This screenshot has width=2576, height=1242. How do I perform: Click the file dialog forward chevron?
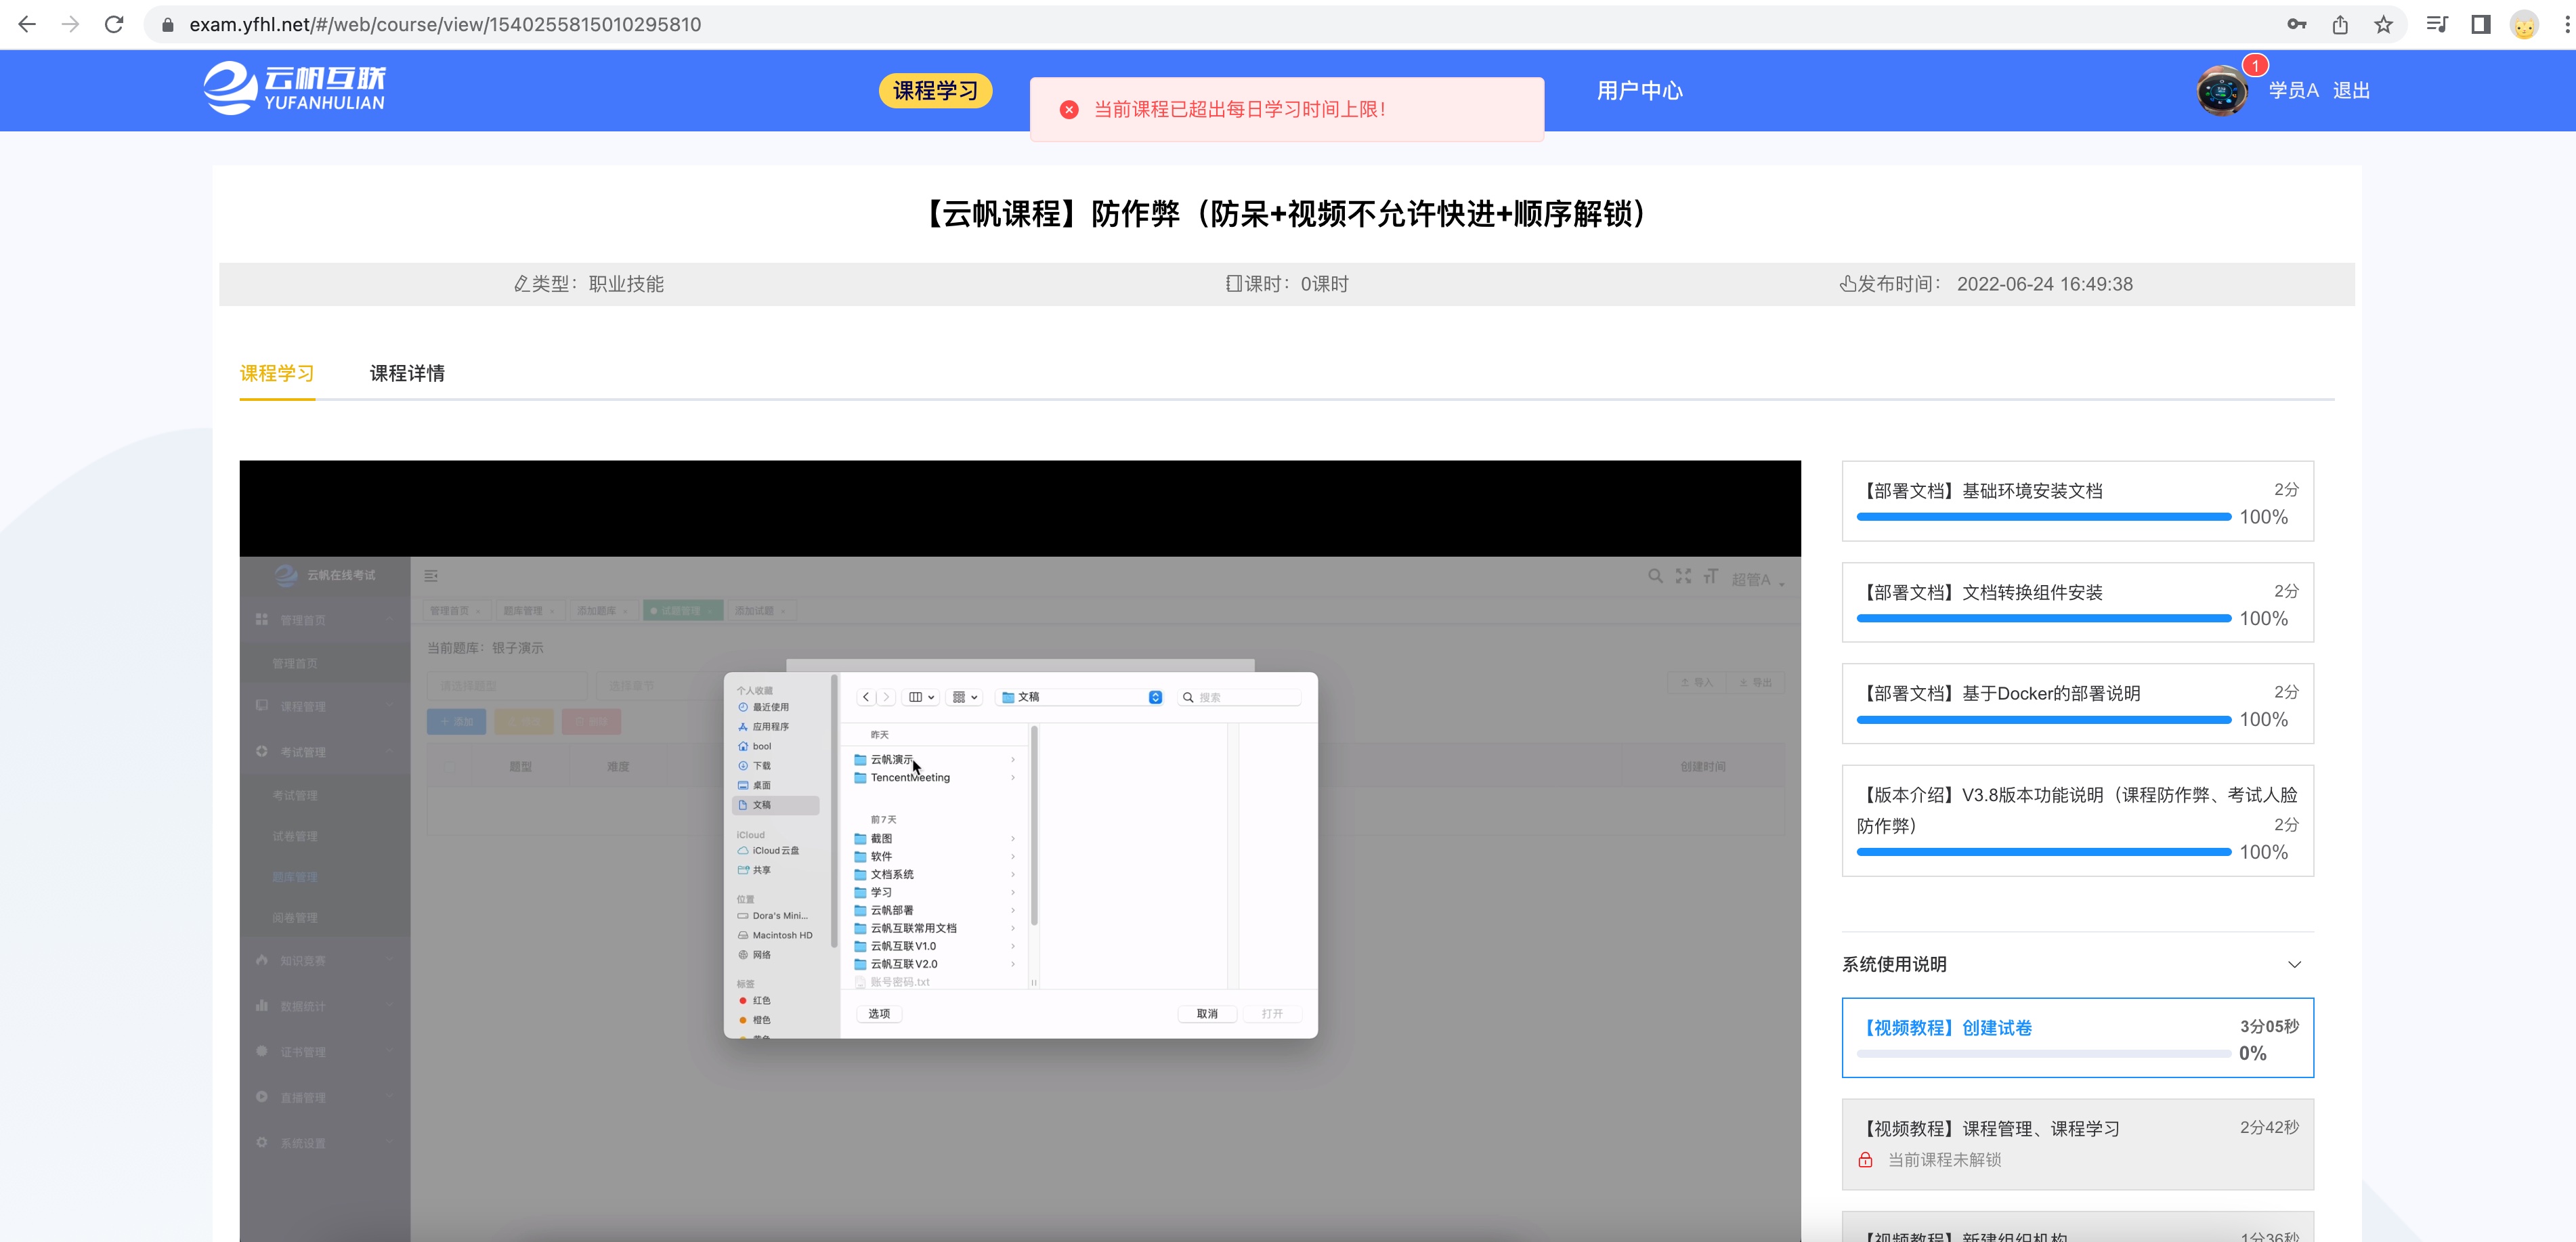(x=885, y=697)
